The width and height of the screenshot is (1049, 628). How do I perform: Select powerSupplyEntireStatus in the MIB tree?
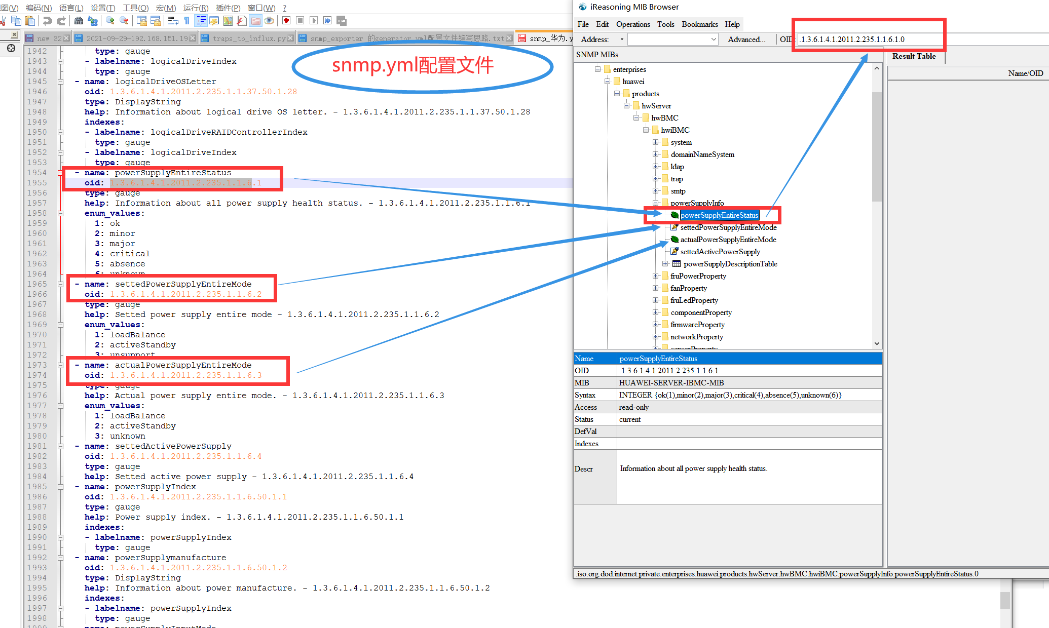point(720,215)
